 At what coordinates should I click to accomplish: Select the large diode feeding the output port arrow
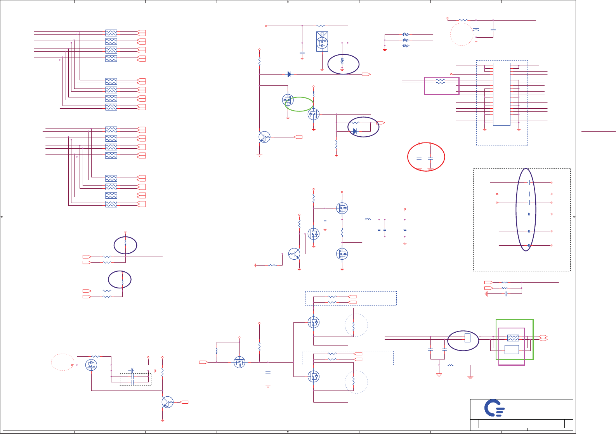point(289,74)
